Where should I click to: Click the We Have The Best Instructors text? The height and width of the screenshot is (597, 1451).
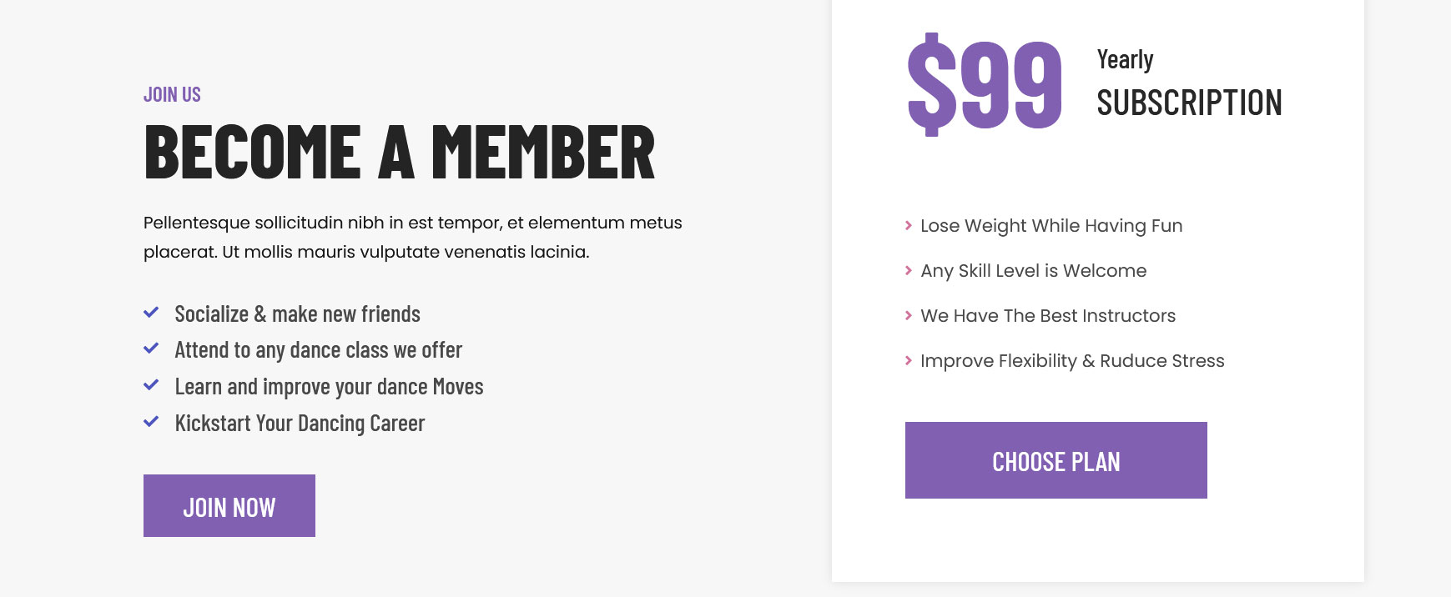click(1048, 315)
